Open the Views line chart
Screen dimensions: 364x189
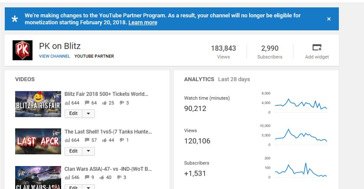[x=301, y=137]
